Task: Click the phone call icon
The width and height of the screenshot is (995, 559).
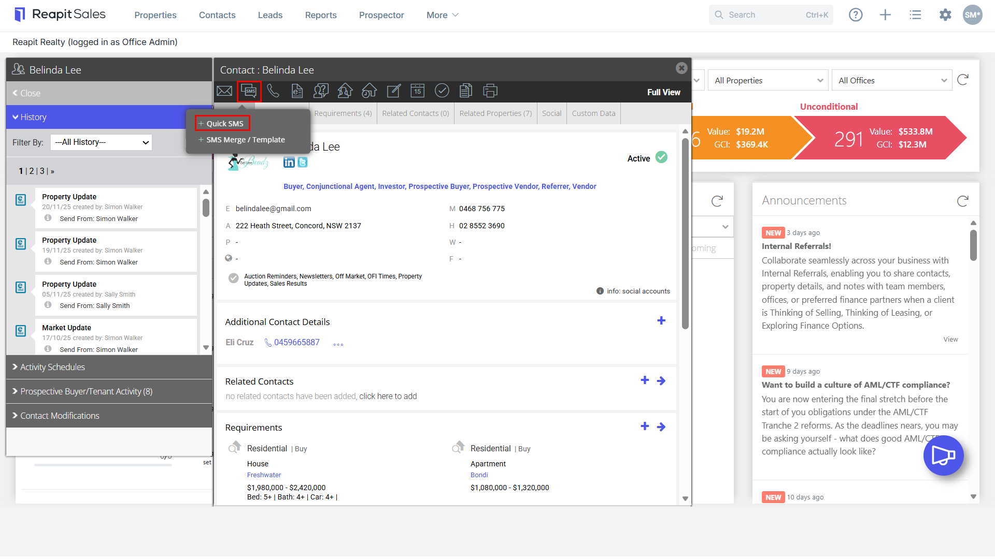Action: (x=273, y=91)
